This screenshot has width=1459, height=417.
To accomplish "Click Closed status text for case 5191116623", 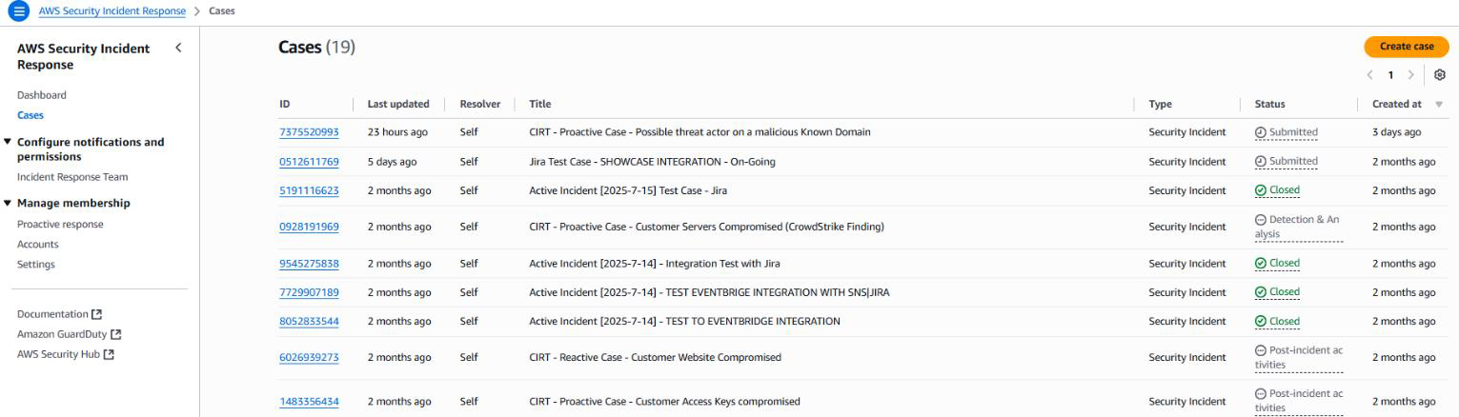I will point(1285,190).
